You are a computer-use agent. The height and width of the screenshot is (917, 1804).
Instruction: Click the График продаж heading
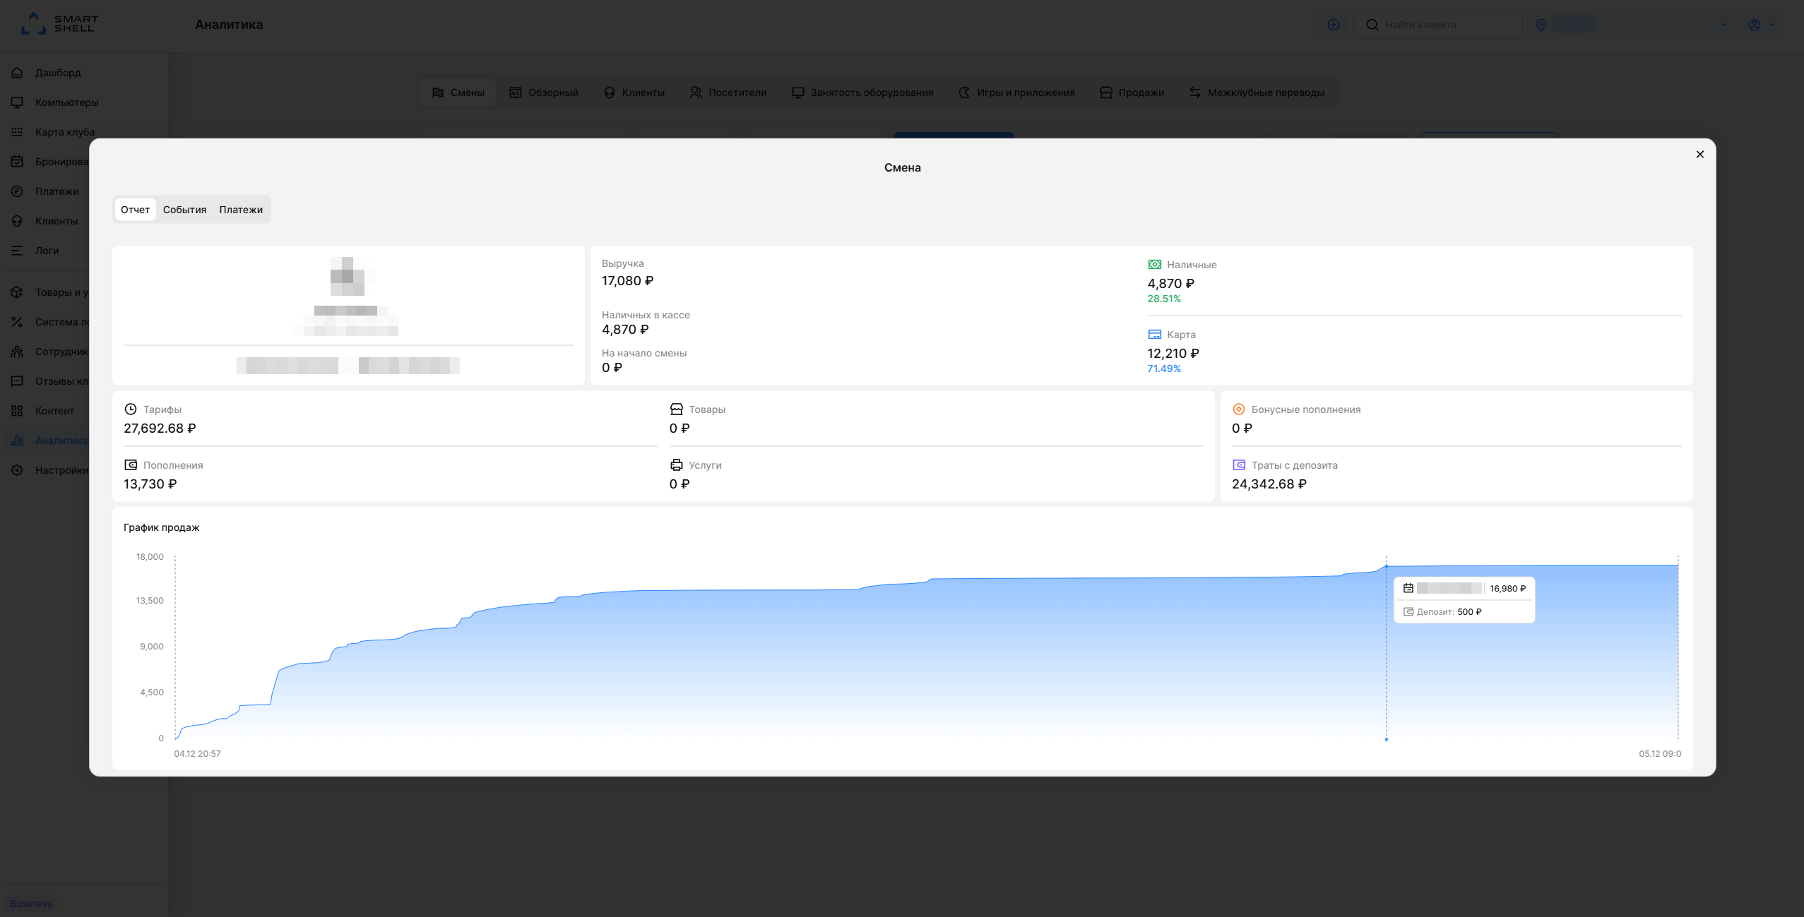pyautogui.click(x=161, y=527)
